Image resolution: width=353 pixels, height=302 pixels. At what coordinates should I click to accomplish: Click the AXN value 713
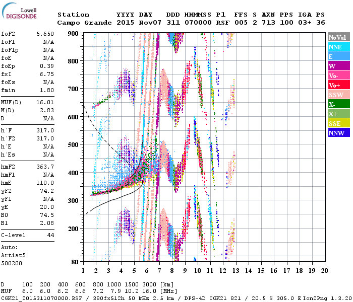click(268, 23)
